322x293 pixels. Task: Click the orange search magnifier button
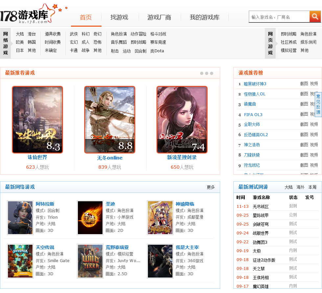315,16
